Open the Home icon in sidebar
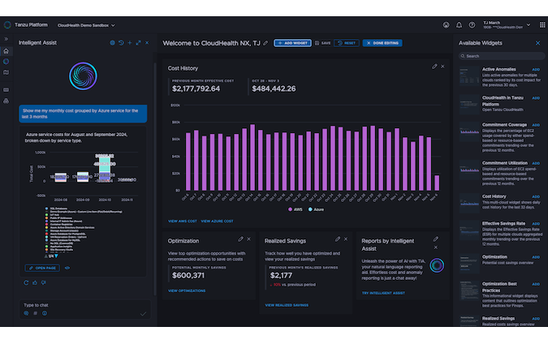The height and width of the screenshot is (344, 548). (x=6, y=51)
